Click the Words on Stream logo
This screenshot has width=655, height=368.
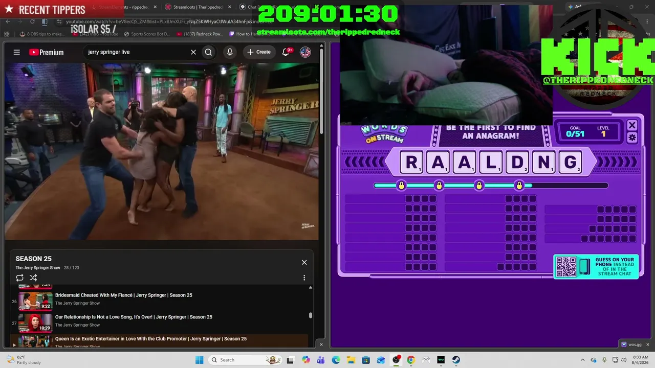384,134
